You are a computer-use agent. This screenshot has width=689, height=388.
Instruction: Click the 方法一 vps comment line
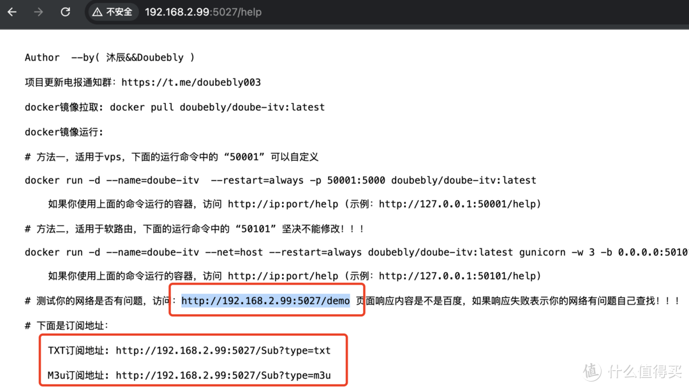click(172, 157)
